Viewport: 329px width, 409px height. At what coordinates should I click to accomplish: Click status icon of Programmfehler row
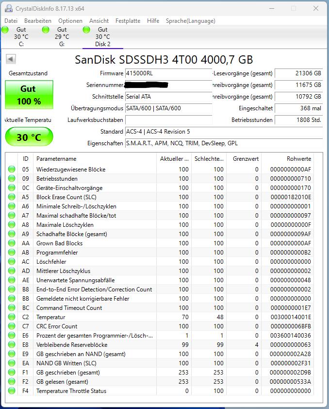(12, 252)
